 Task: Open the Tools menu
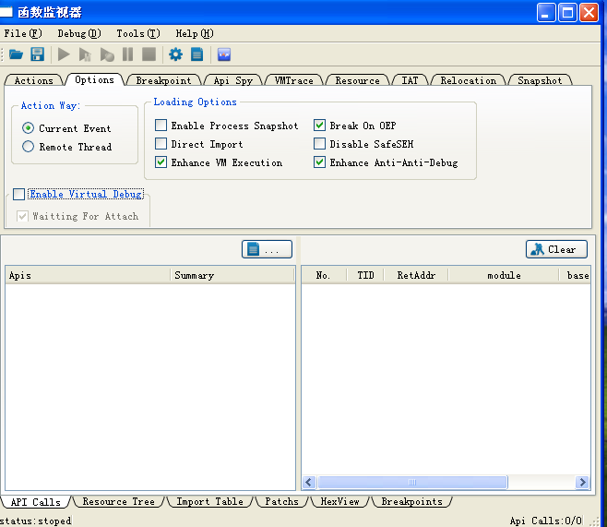pos(138,34)
